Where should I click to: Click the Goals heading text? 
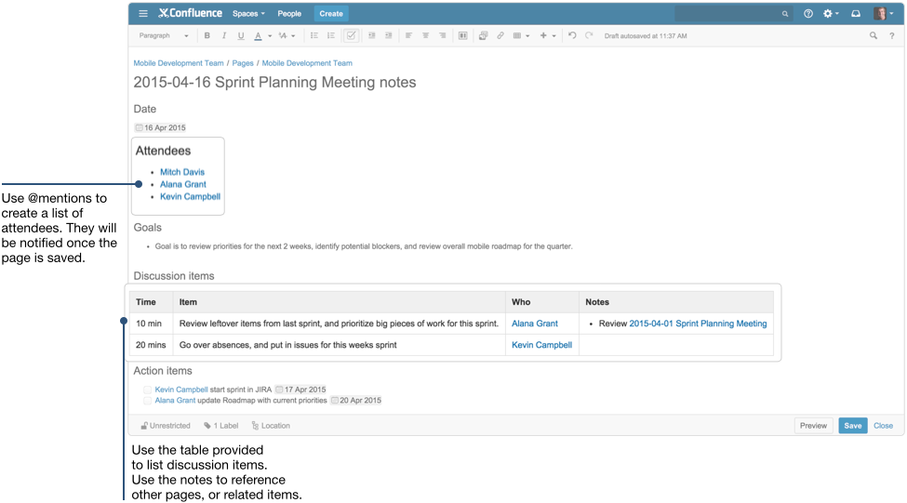pyautogui.click(x=148, y=227)
